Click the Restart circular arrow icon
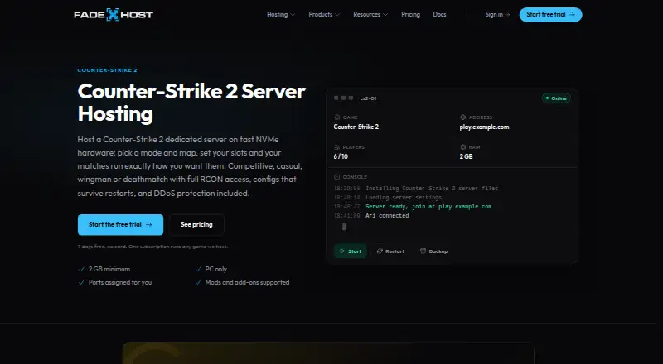 [x=380, y=251]
